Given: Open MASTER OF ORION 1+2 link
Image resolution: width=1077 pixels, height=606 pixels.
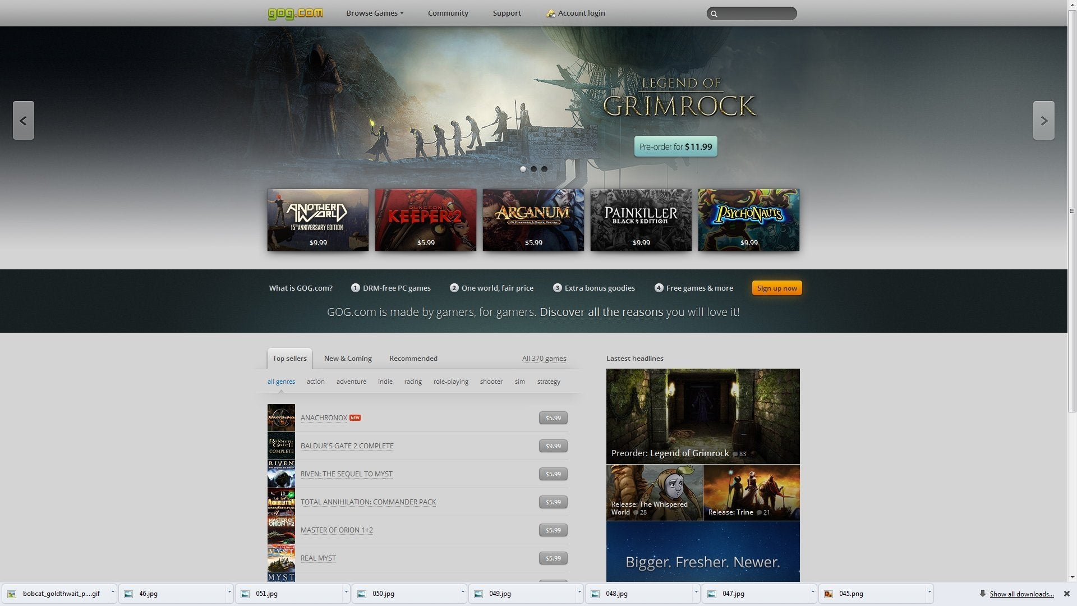Looking at the screenshot, I should coord(337,530).
